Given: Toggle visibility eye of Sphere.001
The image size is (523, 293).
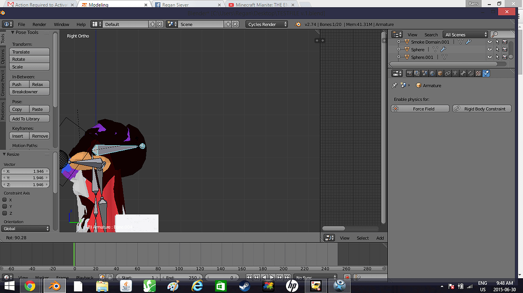Looking at the screenshot, I should (x=490, y=57).
